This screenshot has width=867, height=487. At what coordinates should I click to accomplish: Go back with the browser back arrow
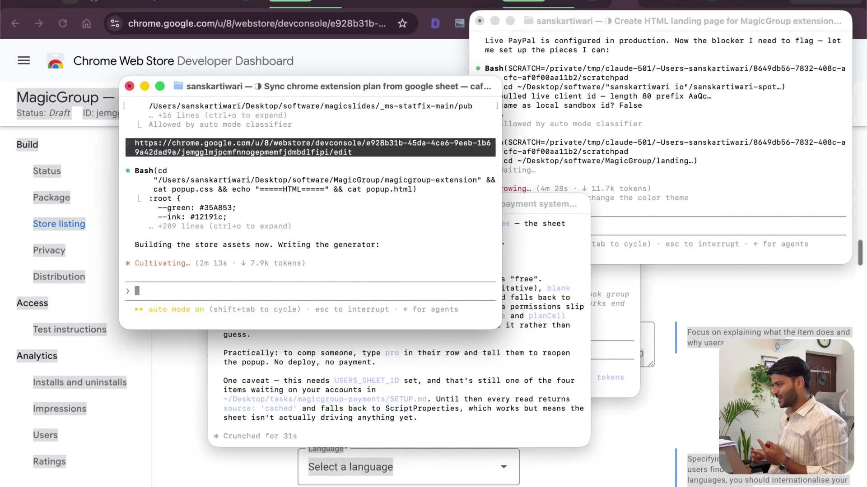point(15,23)
